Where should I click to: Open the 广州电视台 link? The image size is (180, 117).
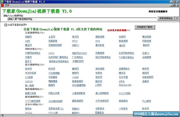pos(77,57)
